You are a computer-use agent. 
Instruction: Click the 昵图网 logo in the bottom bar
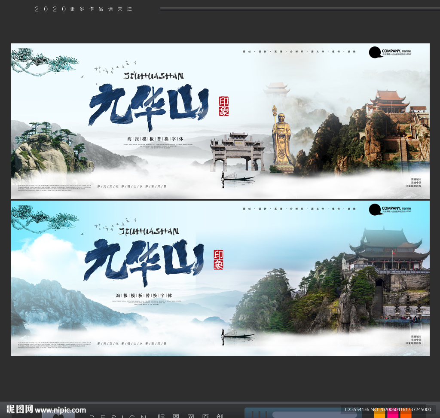[x=19, y=409]
